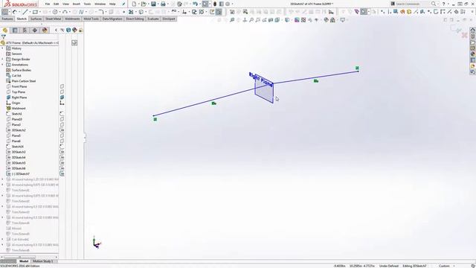The height and width of the screenshot is (268, 476).
Task: Open the DisplayManager tab icon
Action: [45, 30]
